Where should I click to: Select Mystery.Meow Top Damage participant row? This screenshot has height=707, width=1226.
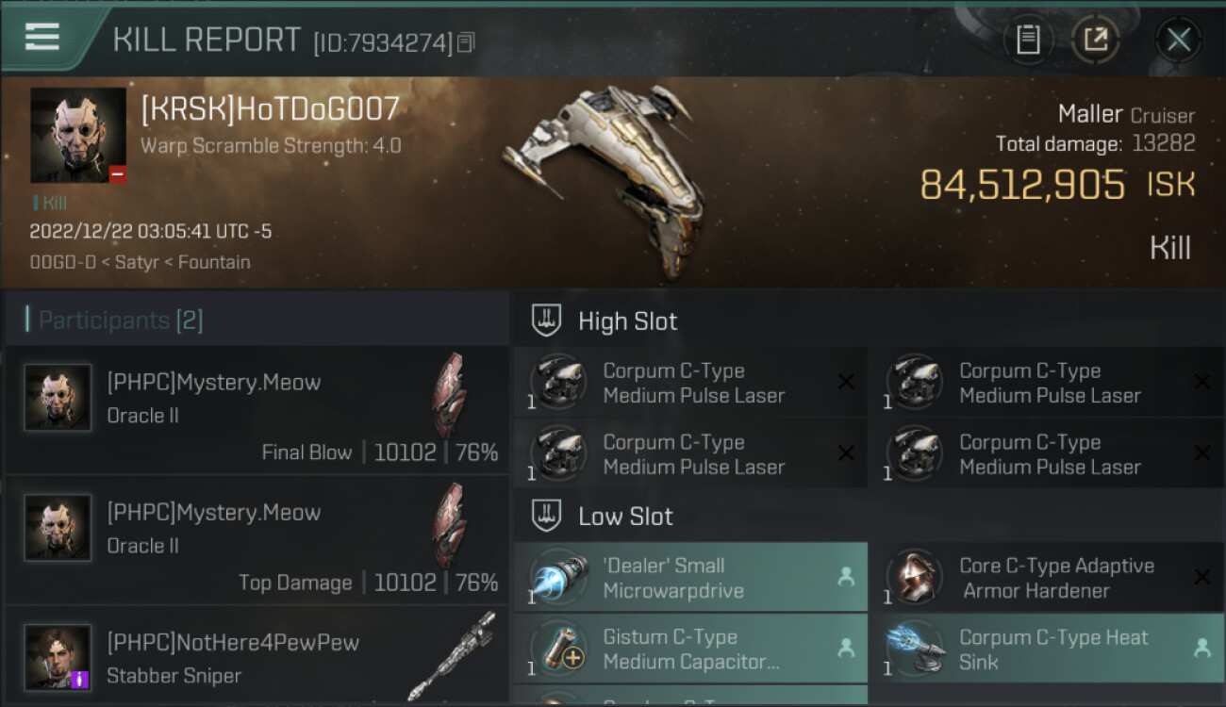[257, 539]
